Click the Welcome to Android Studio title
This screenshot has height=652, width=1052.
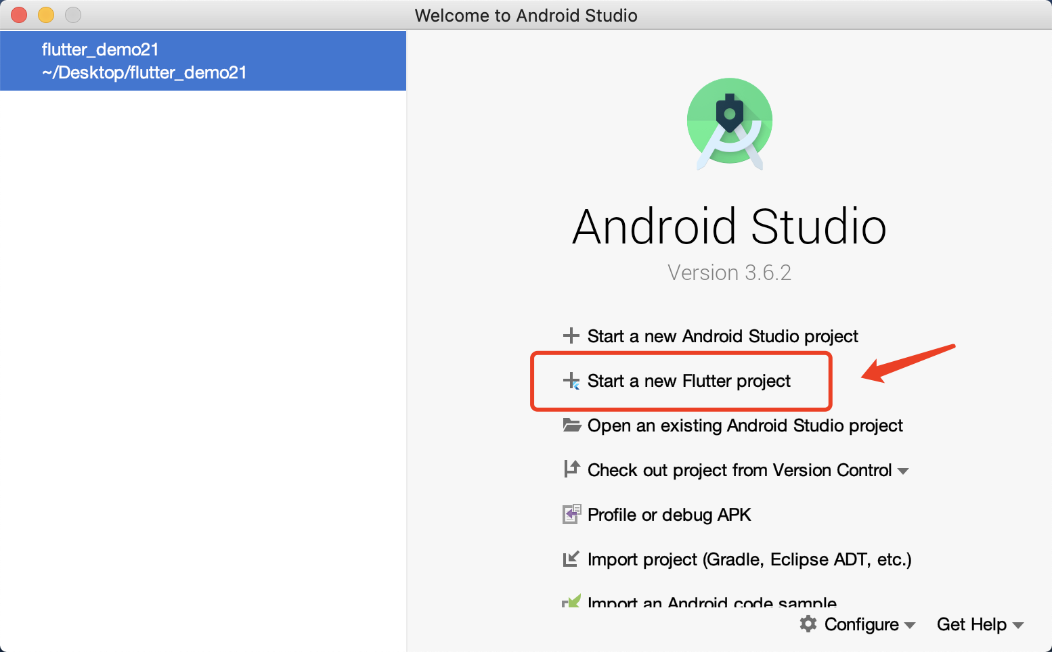(x=526, y=16)
